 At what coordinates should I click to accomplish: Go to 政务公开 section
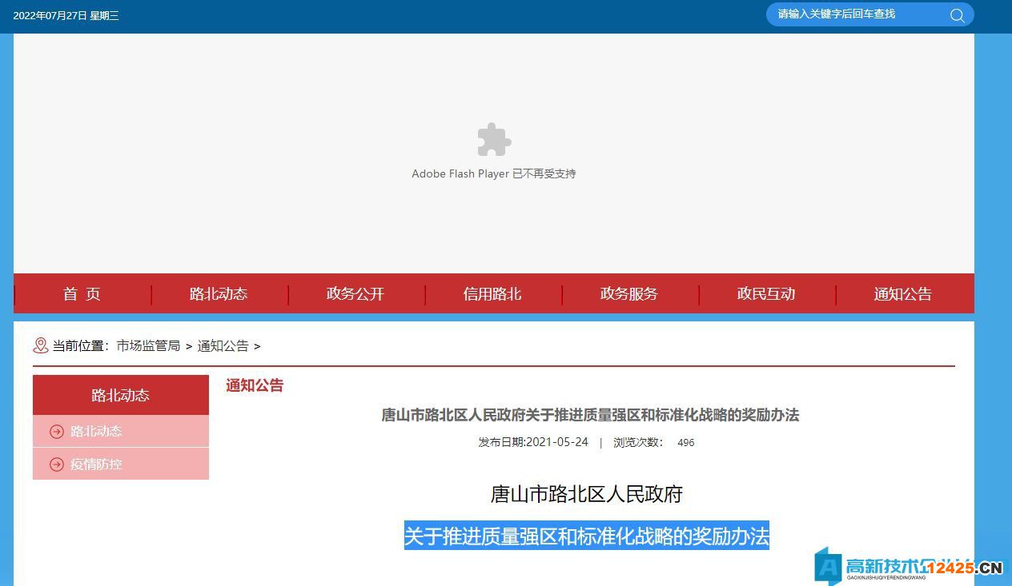tap(355, 294)
